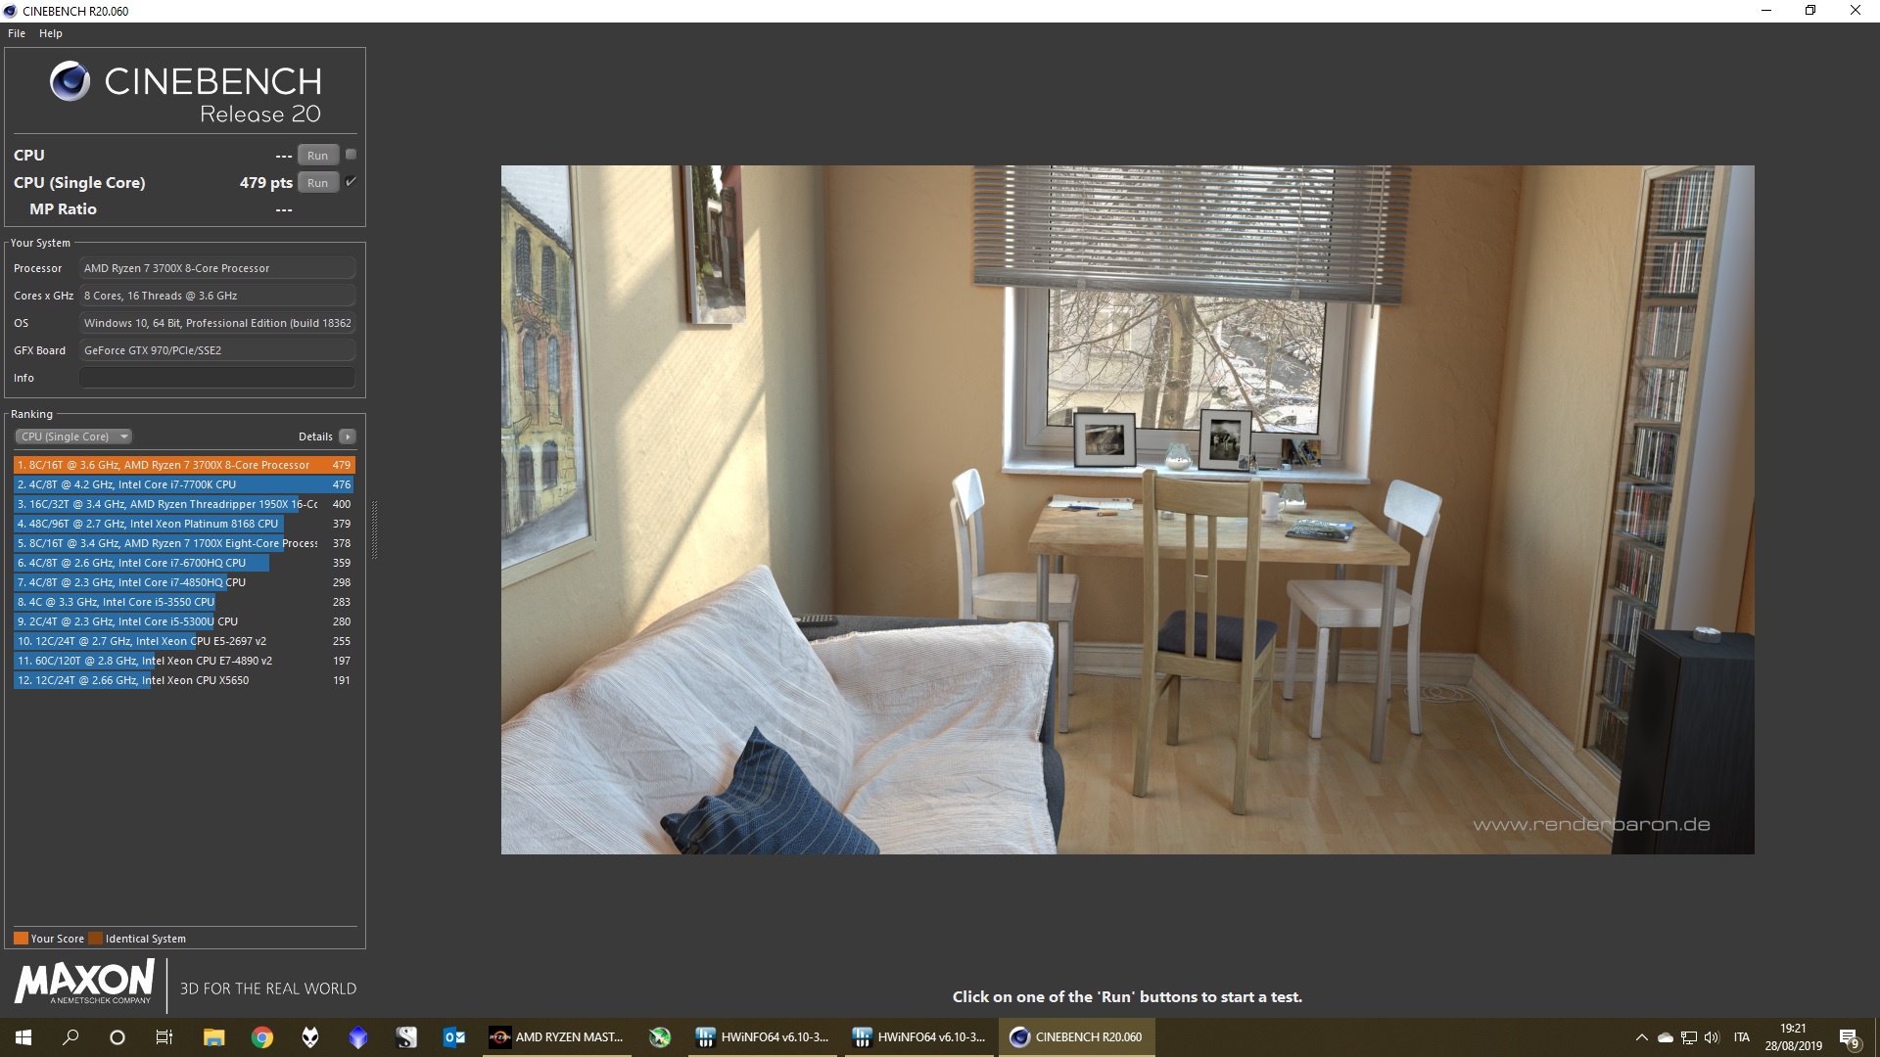The image size is (1880, 1057).
Task: Uncheck the CPU Single Core checkbox
Action: click(x=351, y=182)
